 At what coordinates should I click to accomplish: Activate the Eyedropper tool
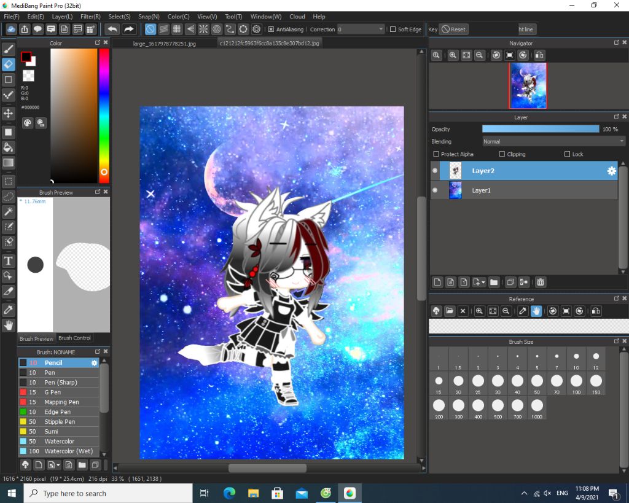tap(9, 310)
